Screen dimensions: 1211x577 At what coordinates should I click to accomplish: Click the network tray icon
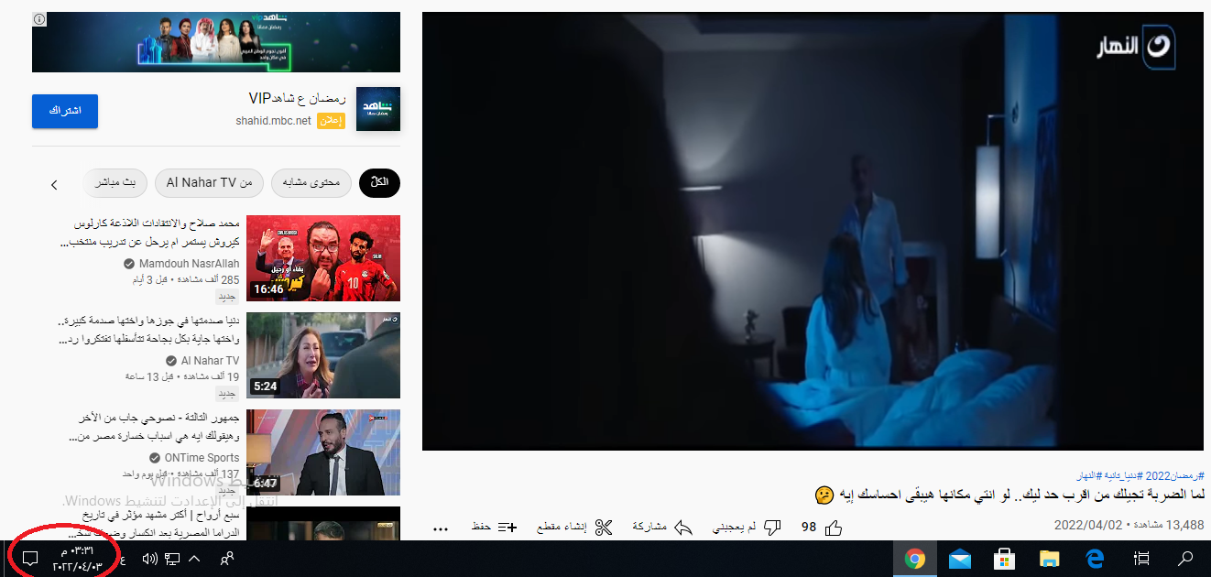coord(172,559)
